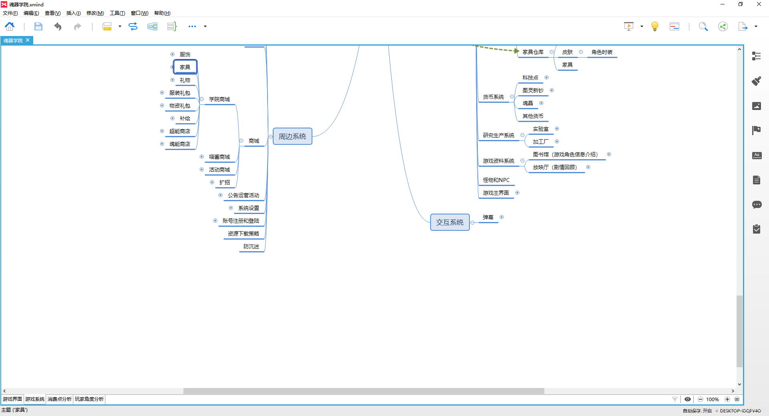
Task: Collapse the 货币系统 branch
Action: [x=512, y=97]
